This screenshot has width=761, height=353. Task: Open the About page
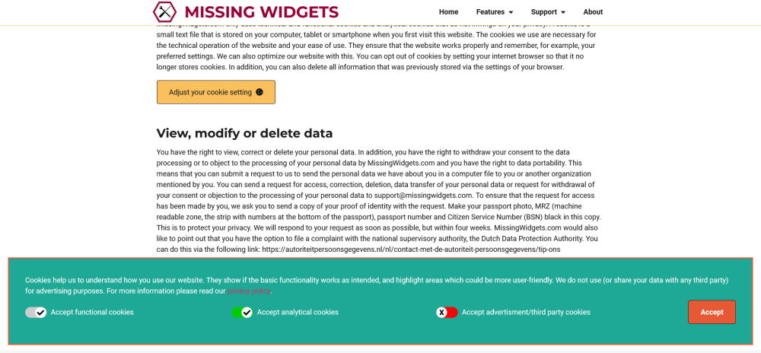pyautogui.click(x=593, y=12)
